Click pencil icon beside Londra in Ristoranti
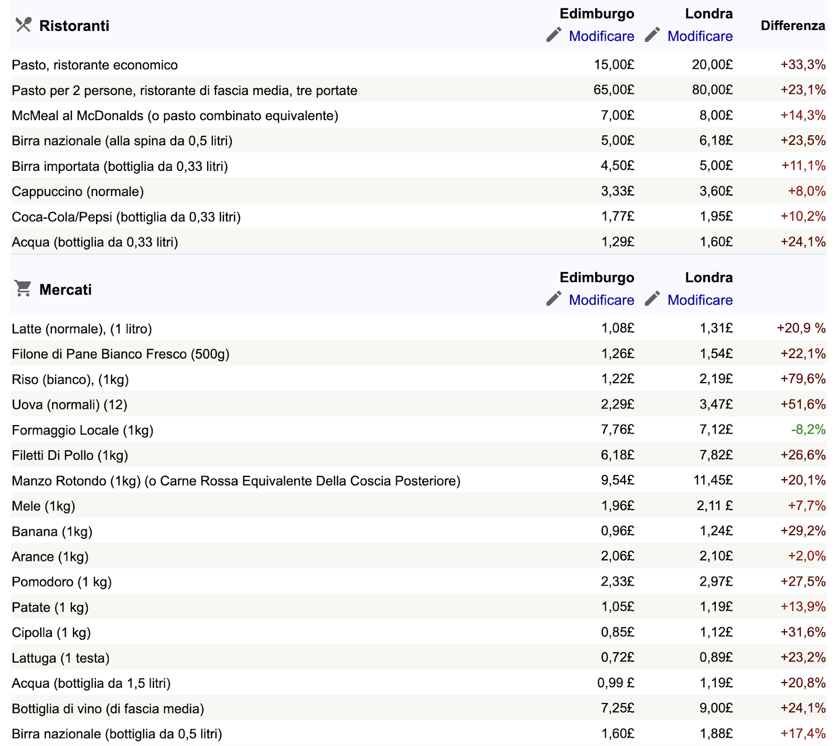The width and height of the screenshot is (839, 746). coord(652,35)
